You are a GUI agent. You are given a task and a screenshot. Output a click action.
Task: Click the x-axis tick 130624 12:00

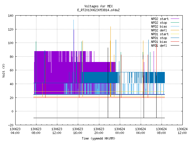click(x=182, y=131)
